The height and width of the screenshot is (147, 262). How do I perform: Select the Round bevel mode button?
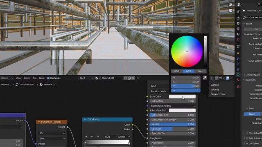tap(252, 114)
